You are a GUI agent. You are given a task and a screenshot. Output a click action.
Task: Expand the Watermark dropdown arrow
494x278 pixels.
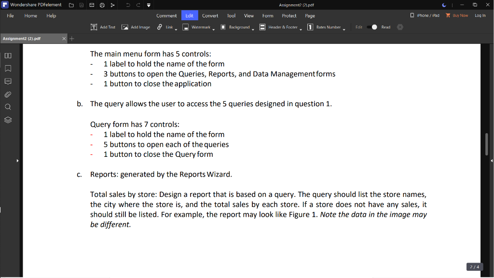213,29
